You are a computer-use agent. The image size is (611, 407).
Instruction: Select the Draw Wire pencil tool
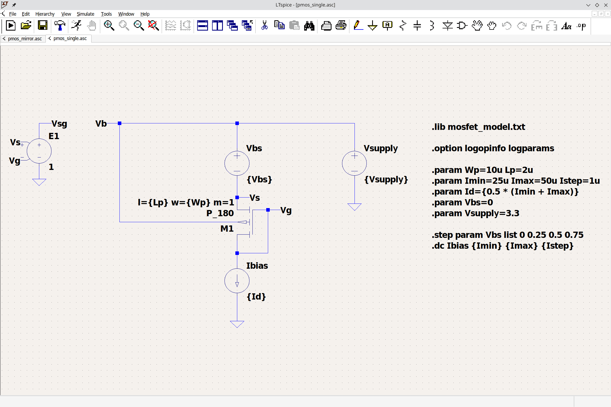(358, 26)
